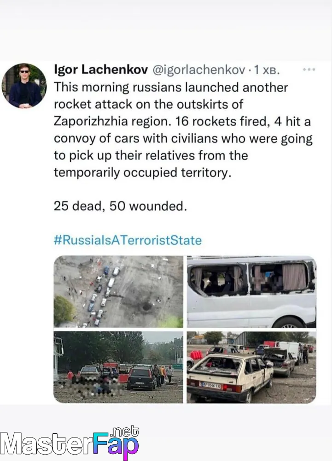The width and height of the screenshot is (332, 461).
Task: Open the three-dot more options menu
Action: 309,70
